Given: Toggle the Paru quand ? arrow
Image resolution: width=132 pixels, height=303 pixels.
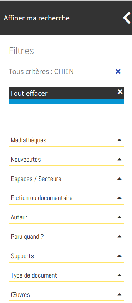Looking at the screenshot, I should coord(119,237).
